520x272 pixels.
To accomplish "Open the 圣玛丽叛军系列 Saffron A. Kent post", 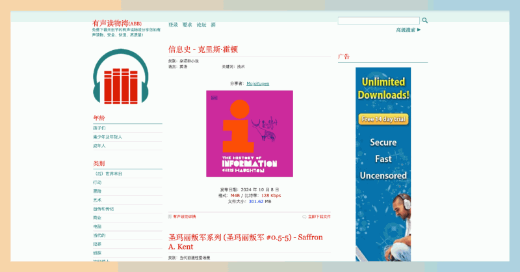I will point(246,242).
